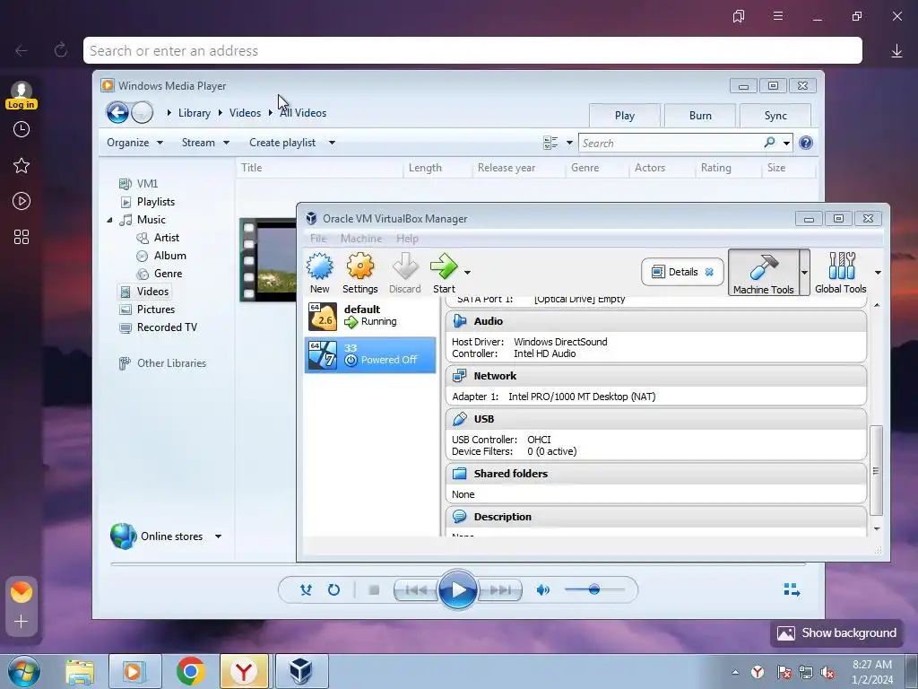
Task: Open VirtualBox File menu
Action: click(x=318, y=239)
